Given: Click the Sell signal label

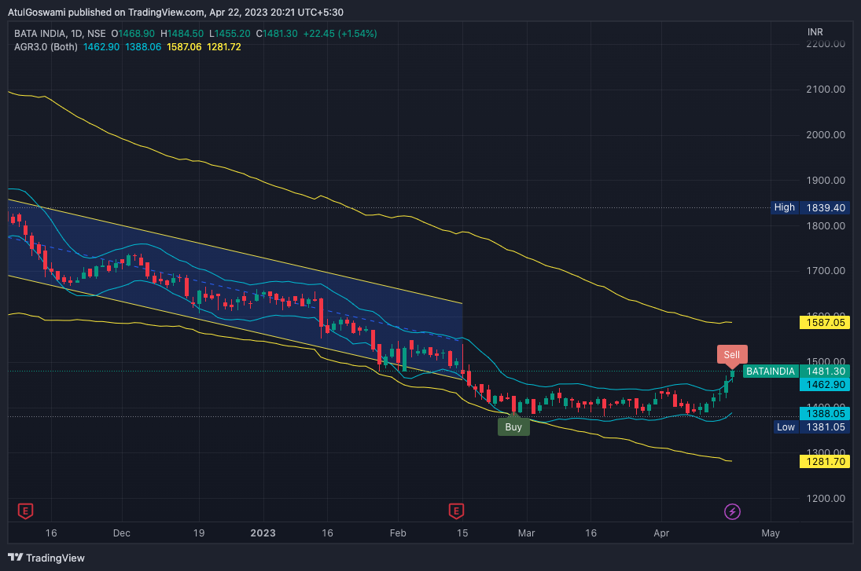Looking at the screenshot, I should click(x=732, y=354).
